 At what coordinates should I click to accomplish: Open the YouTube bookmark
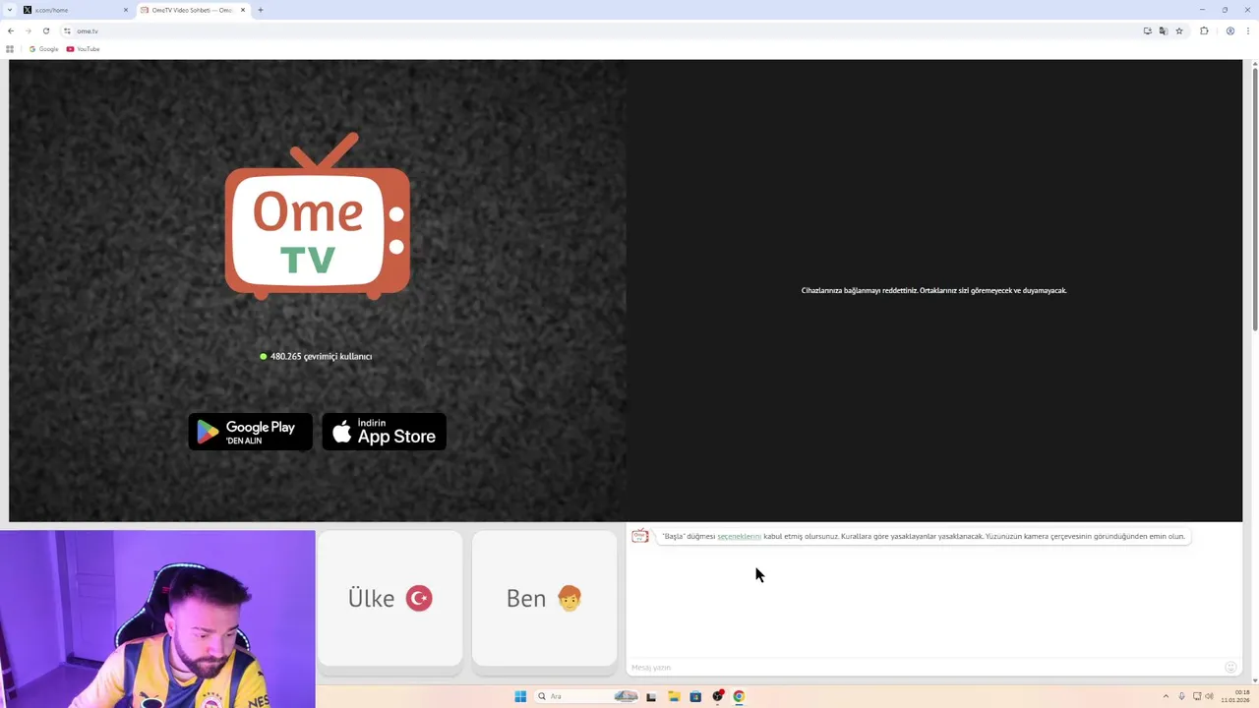tap(84, 49)
